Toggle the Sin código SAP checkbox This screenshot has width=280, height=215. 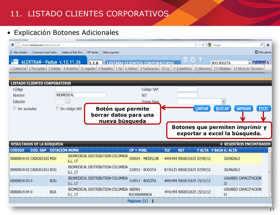(x=57, y=108)
